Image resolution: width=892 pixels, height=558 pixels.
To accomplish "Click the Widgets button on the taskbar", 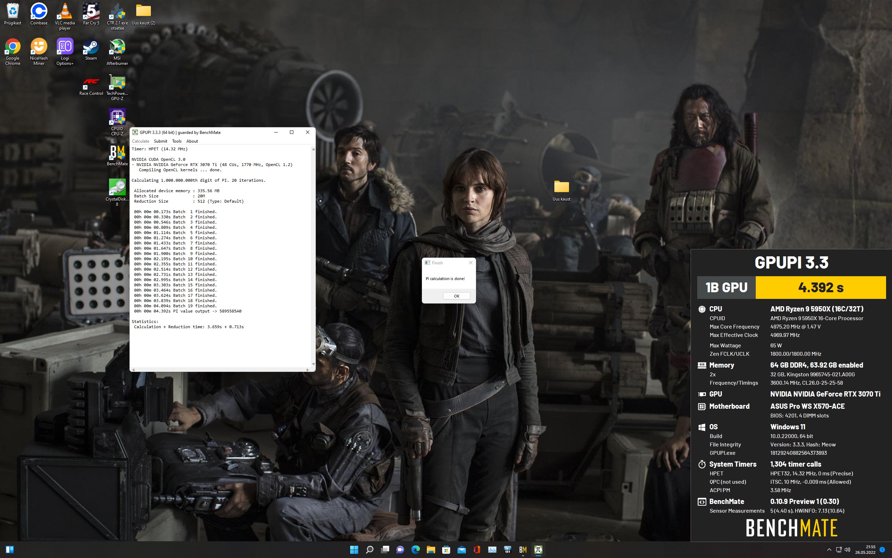I will tap(10, 550).
